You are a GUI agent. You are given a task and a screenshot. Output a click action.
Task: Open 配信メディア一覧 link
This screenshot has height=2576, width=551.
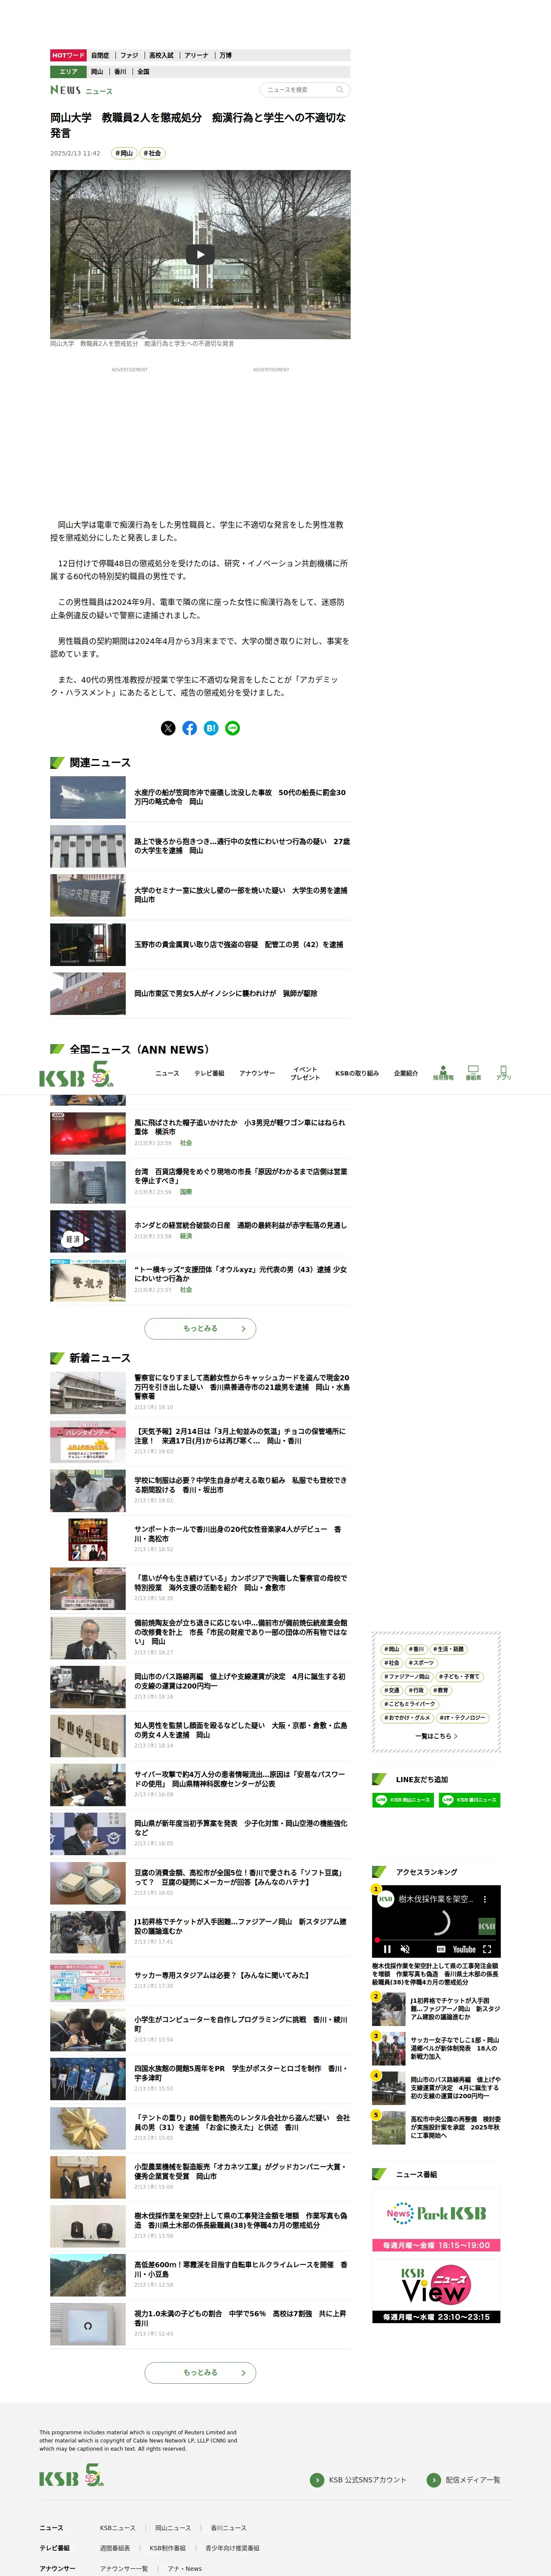(464, 2480)
